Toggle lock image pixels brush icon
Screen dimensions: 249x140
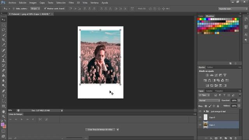pos(210,106)
